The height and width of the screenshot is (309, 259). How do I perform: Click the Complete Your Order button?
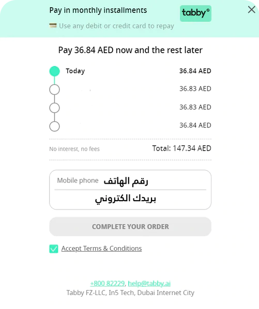[x=130, y=226]
